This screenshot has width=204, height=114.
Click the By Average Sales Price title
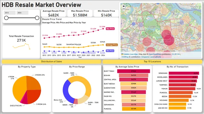click(x=127, y=67)
